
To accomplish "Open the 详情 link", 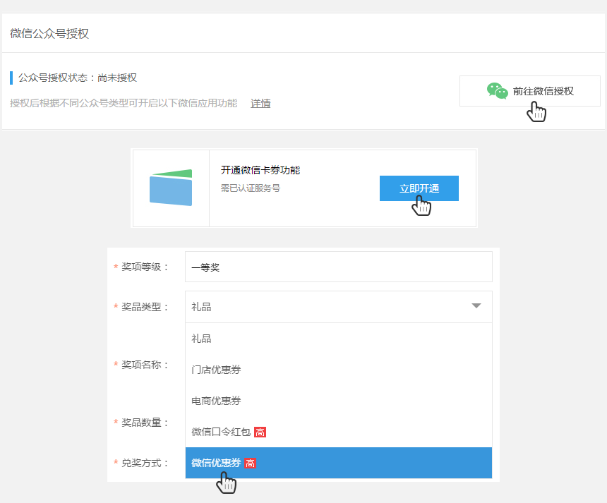I will pyautogui.click(x=260, y=104).
